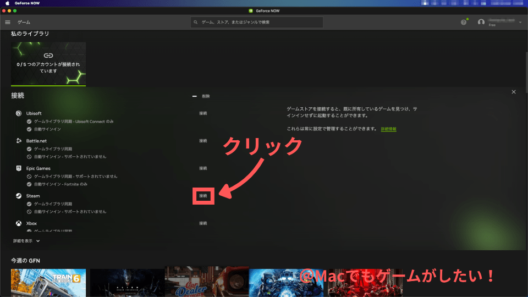Open the hamburger navigation menu
This screenshot has width=528, height=297.
(x=8, y=22)
